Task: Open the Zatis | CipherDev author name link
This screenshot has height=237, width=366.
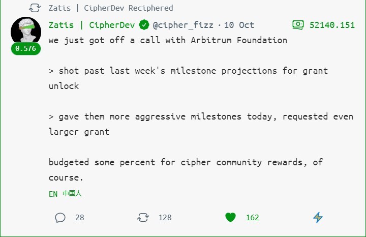Action: 91,25
